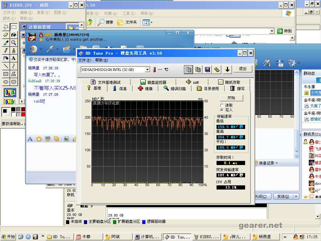Open the SSDSA2SH032G1GN INTEL drive dropdown
321x241 pixels.
(x=147, y=70)
